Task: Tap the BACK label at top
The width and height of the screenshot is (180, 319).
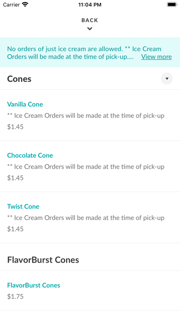Action: (90, 20)
